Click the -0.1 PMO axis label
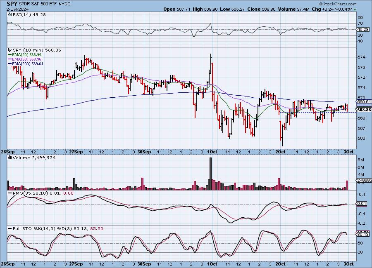Viewport: 372px width, 268px height. 362,214
